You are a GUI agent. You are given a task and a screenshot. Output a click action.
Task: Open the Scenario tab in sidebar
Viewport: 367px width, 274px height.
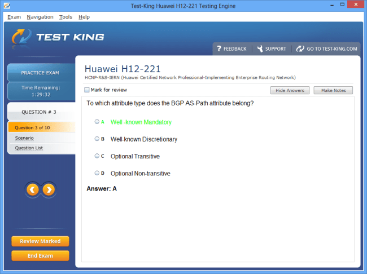pyautogui.click(x=25, y=138)
